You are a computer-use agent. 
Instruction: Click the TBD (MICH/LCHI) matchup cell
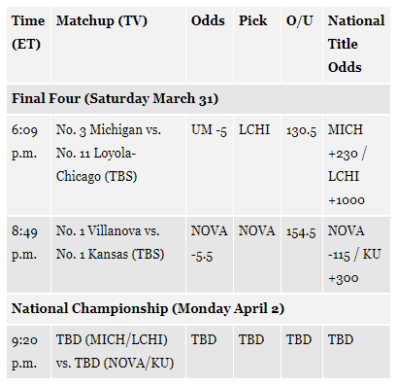[x=118, y=352]
